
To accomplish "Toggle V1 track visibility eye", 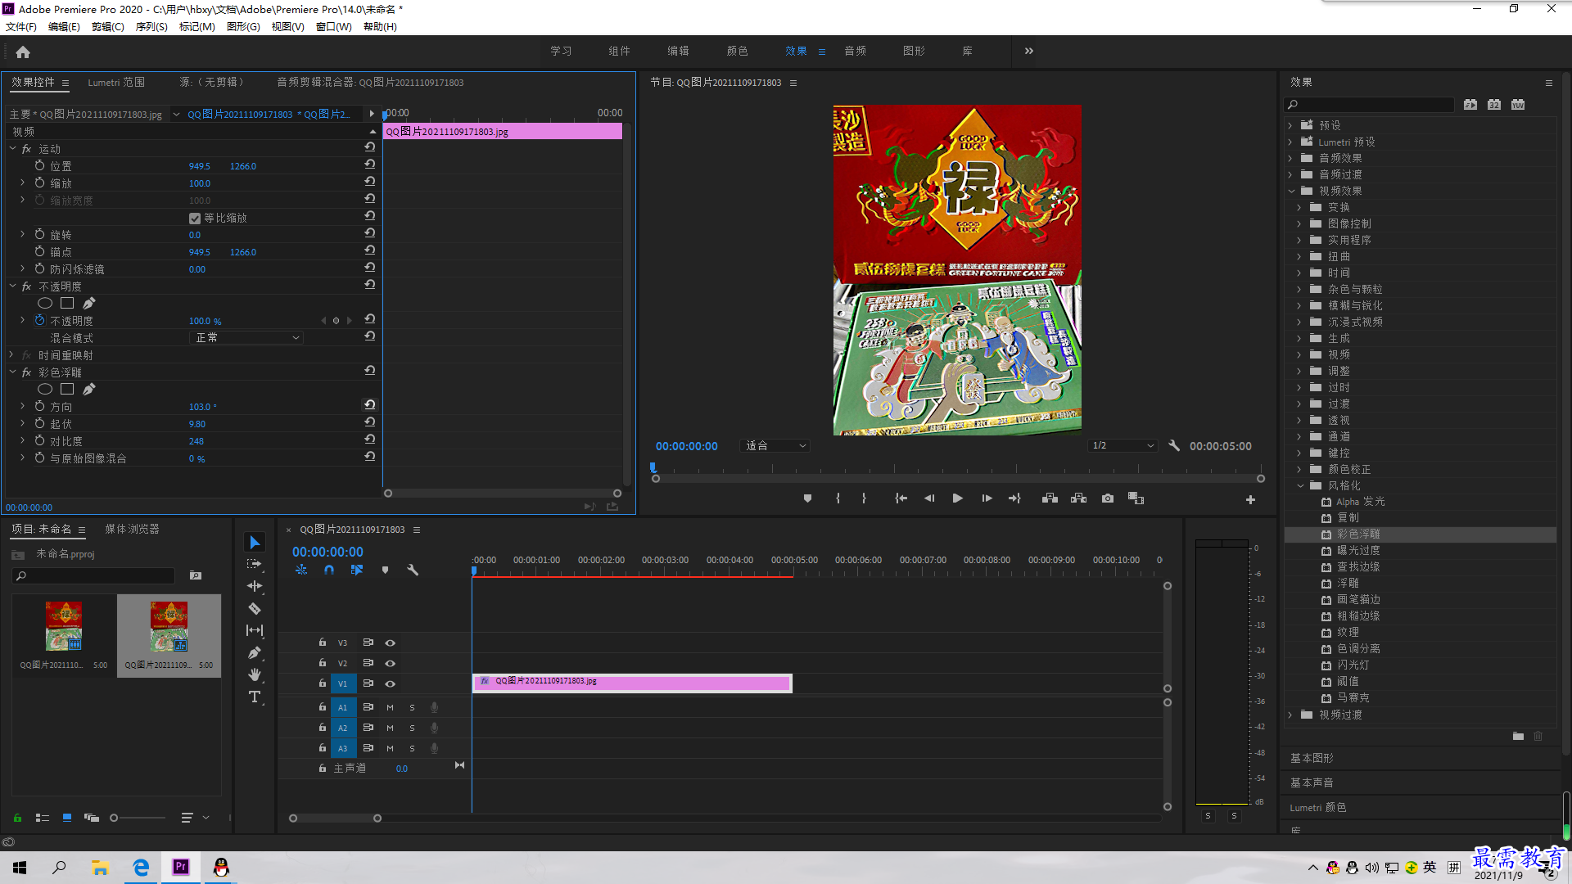I will click(390, 683).
